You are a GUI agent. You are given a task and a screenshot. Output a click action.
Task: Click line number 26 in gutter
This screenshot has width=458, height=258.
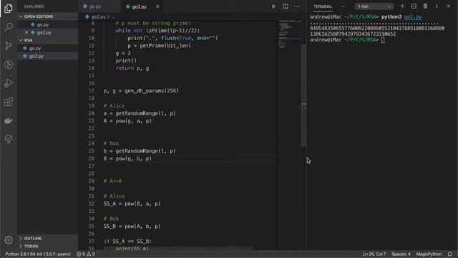tap(91, 158)
